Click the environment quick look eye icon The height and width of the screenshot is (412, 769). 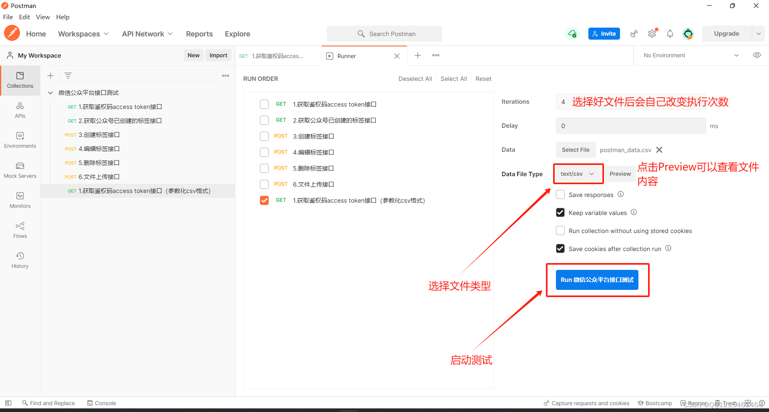pos(757,55)
